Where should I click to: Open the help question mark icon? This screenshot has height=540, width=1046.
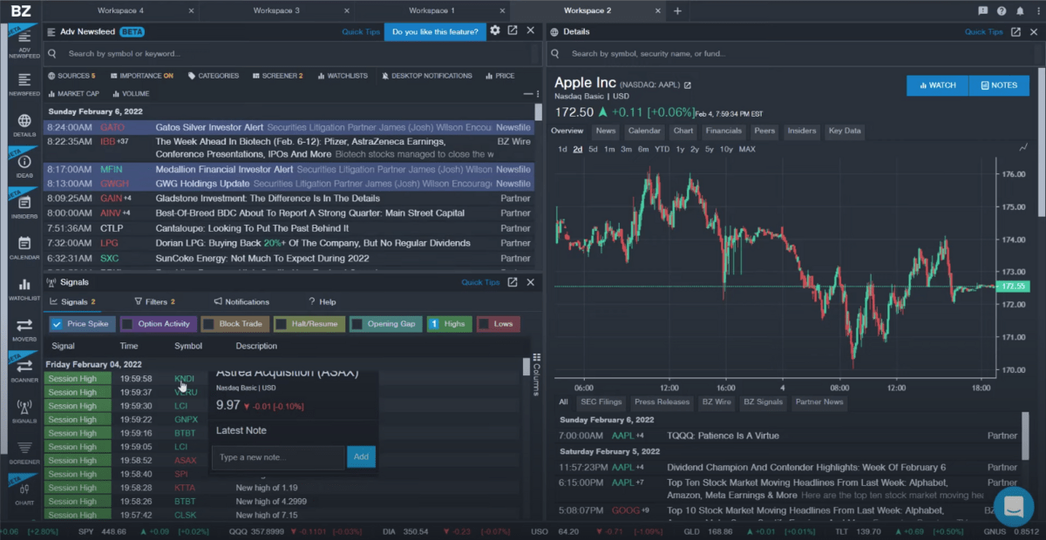[x=1001, y=10]
